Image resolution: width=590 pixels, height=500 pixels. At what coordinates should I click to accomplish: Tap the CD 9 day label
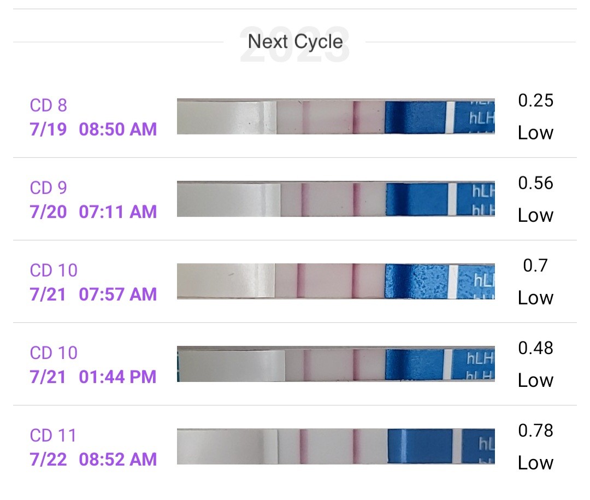coord(49,188)
